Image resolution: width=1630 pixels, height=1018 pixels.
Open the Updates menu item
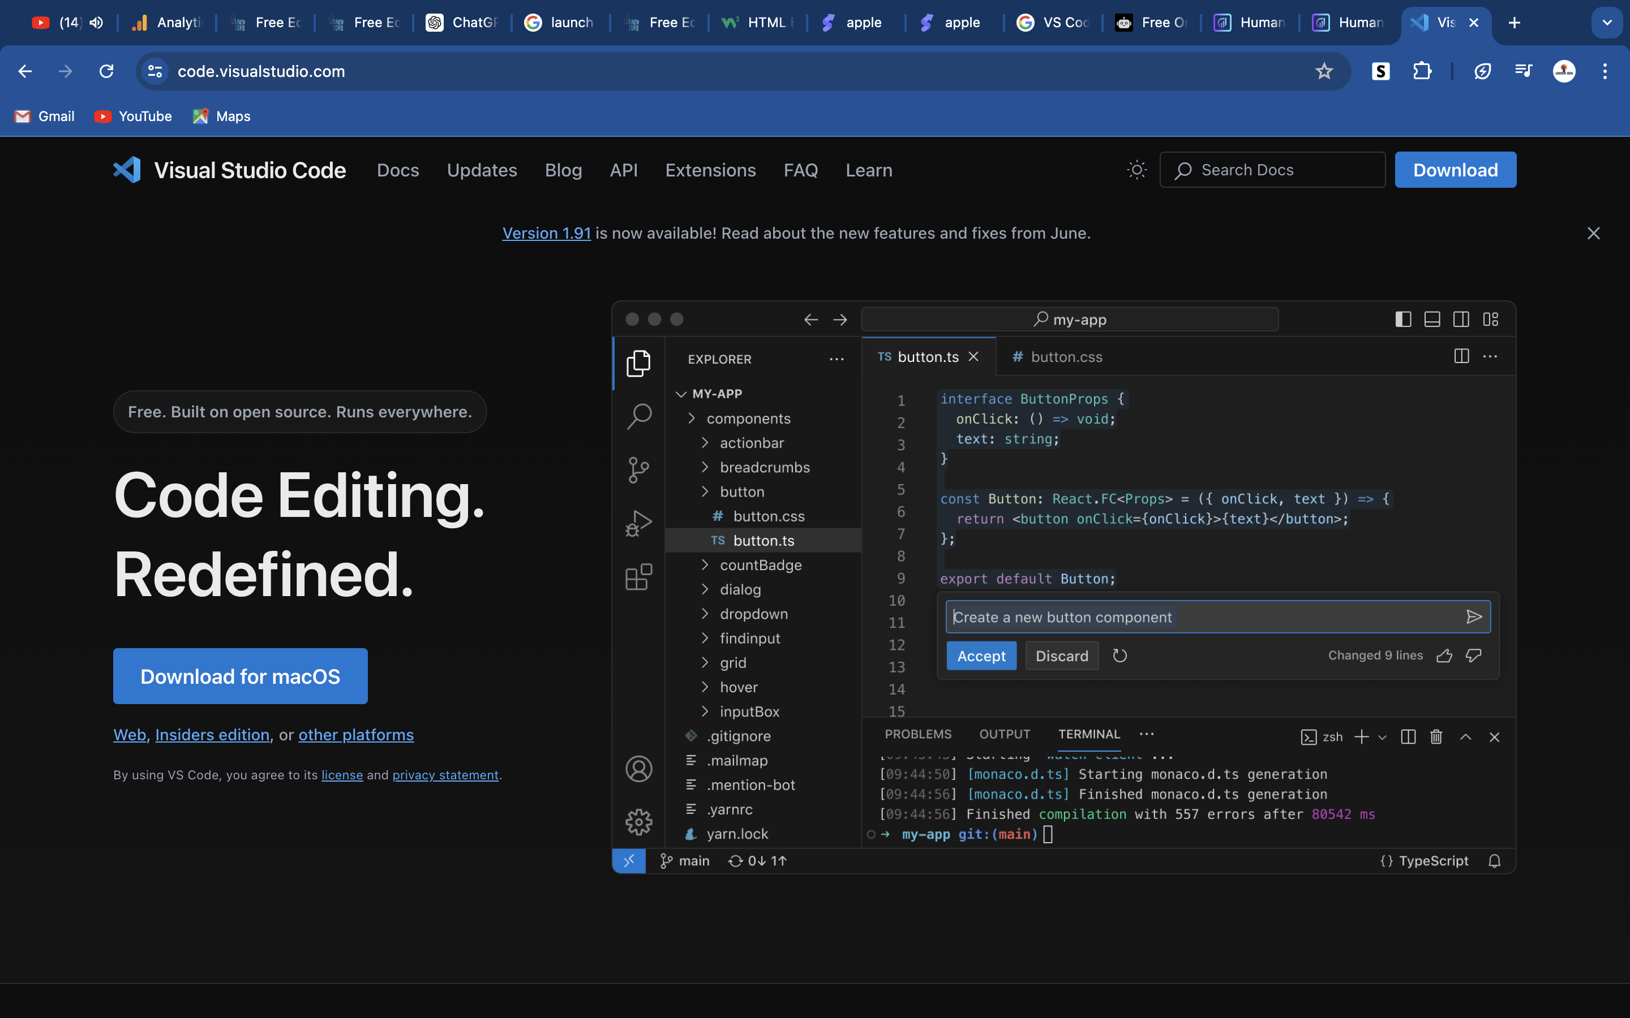click(482, 170)
